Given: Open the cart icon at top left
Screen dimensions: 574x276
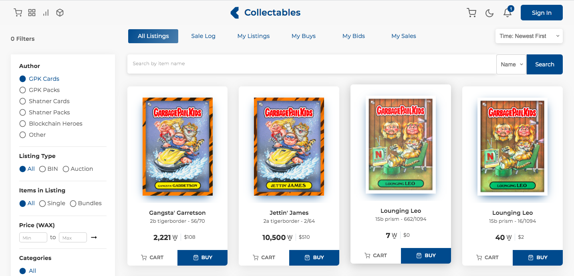Looking at the screenshot, I should [18, 13].
